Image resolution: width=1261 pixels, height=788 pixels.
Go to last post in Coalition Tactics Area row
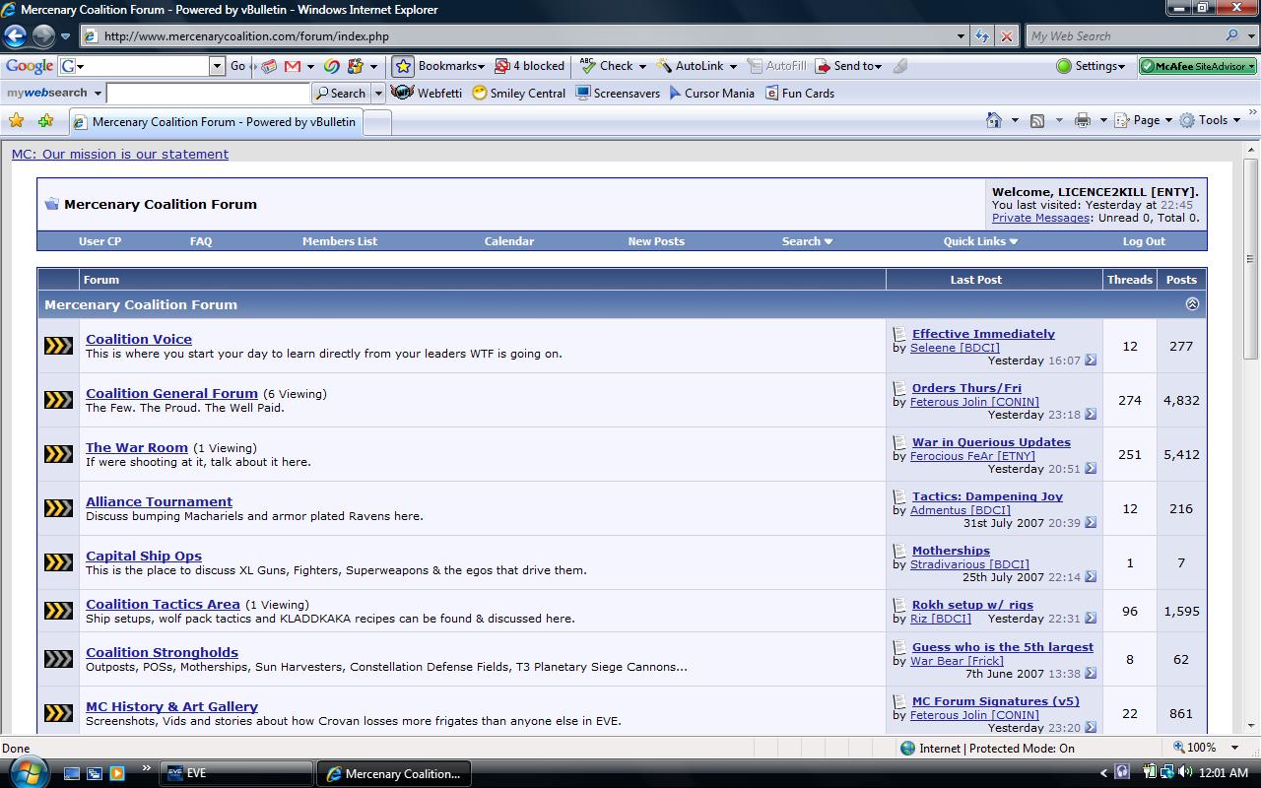click(1091, 619)
